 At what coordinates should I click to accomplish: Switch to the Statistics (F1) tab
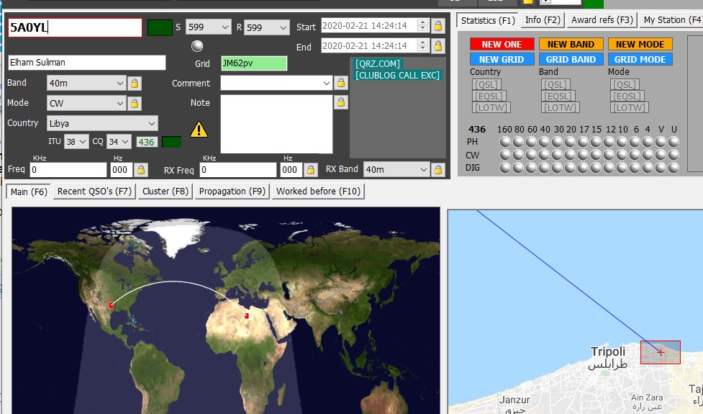[488, 21]
